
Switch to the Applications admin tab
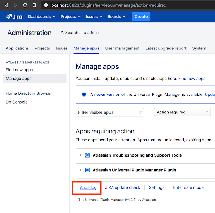coord(17,48)
